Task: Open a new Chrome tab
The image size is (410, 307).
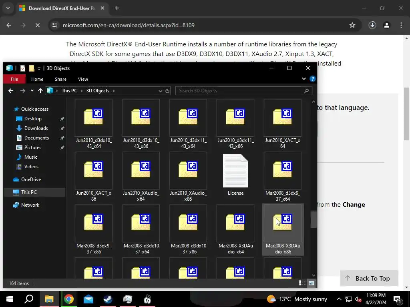Action: point(117,8)
